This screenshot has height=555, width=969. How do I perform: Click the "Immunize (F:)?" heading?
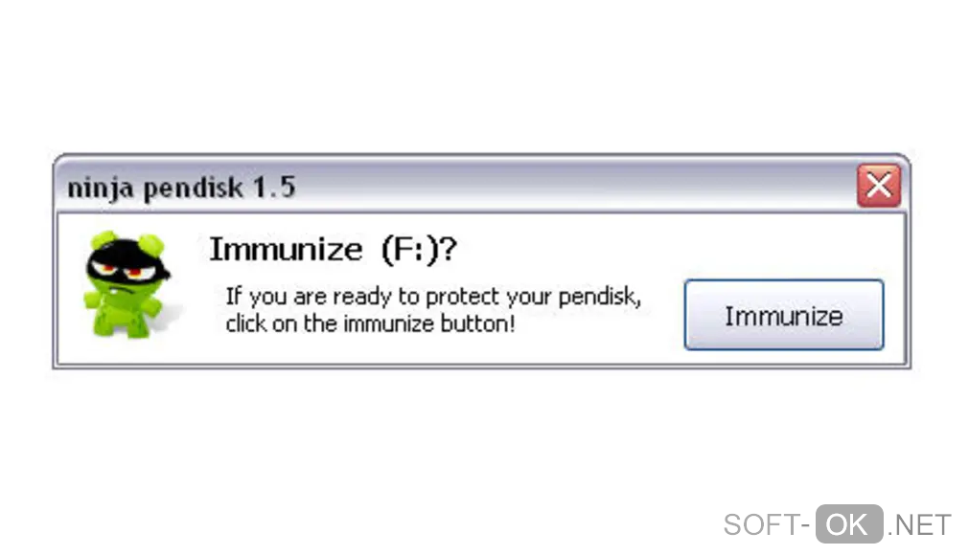point(333,250)
